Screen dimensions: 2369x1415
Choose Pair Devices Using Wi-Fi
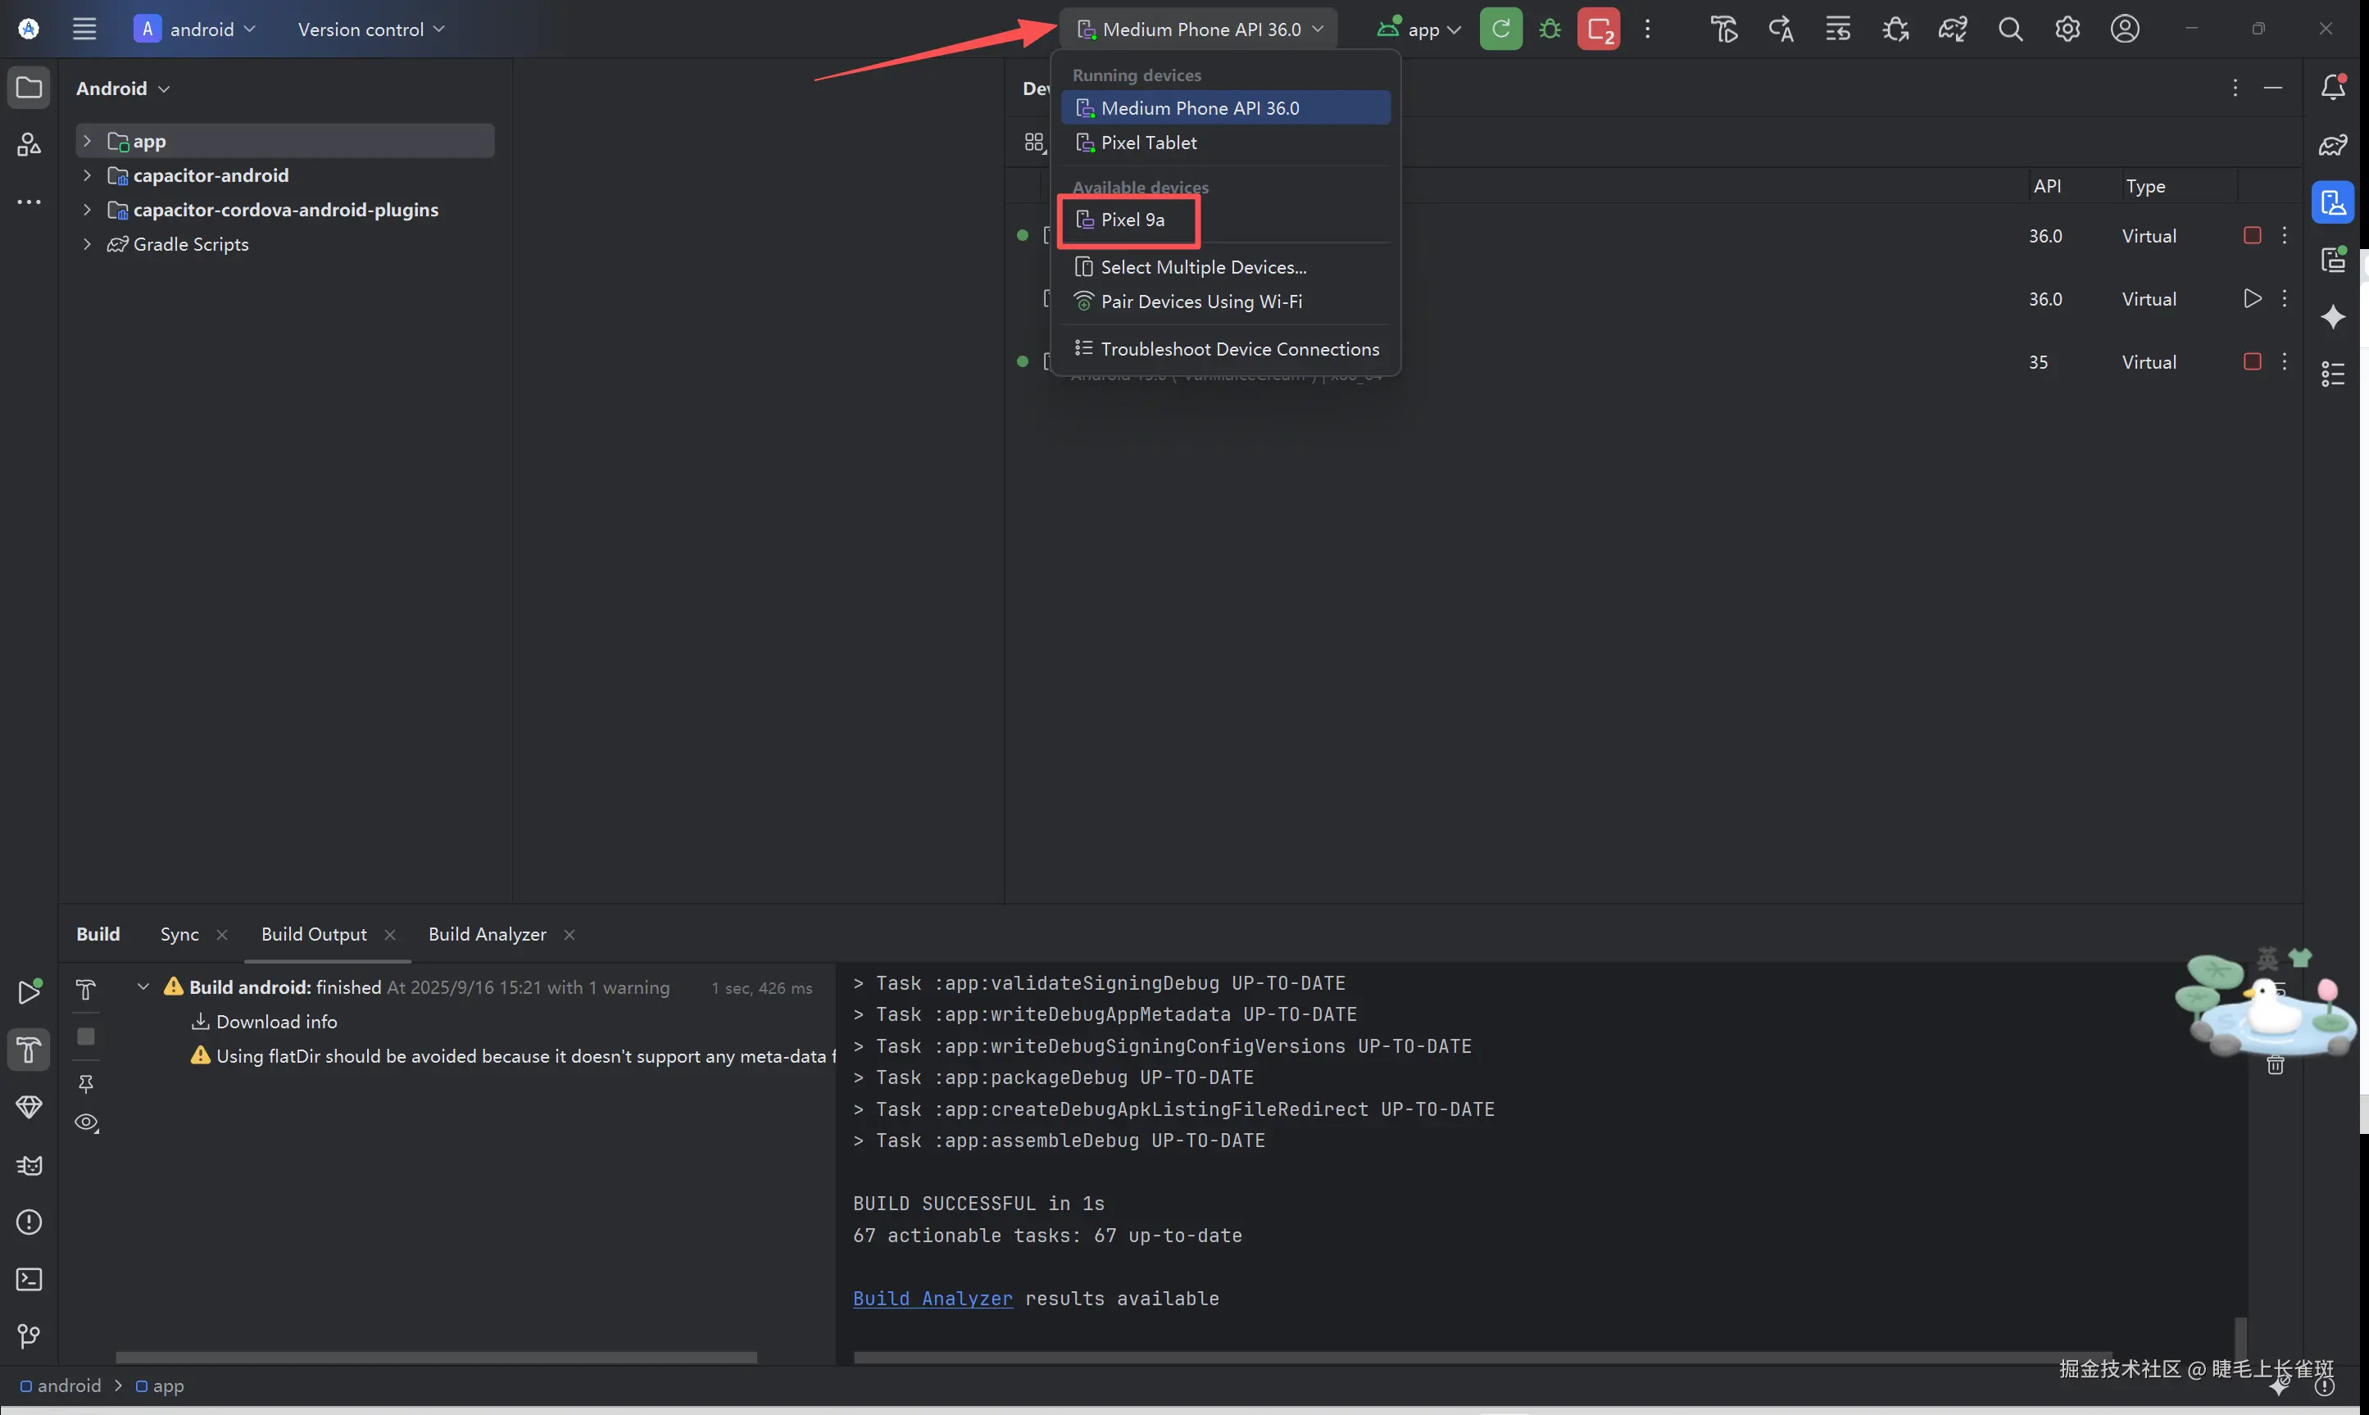[x=1200, y=302]
